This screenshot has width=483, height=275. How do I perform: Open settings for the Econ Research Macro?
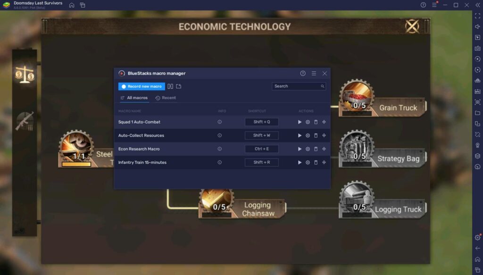coord(308,149)
